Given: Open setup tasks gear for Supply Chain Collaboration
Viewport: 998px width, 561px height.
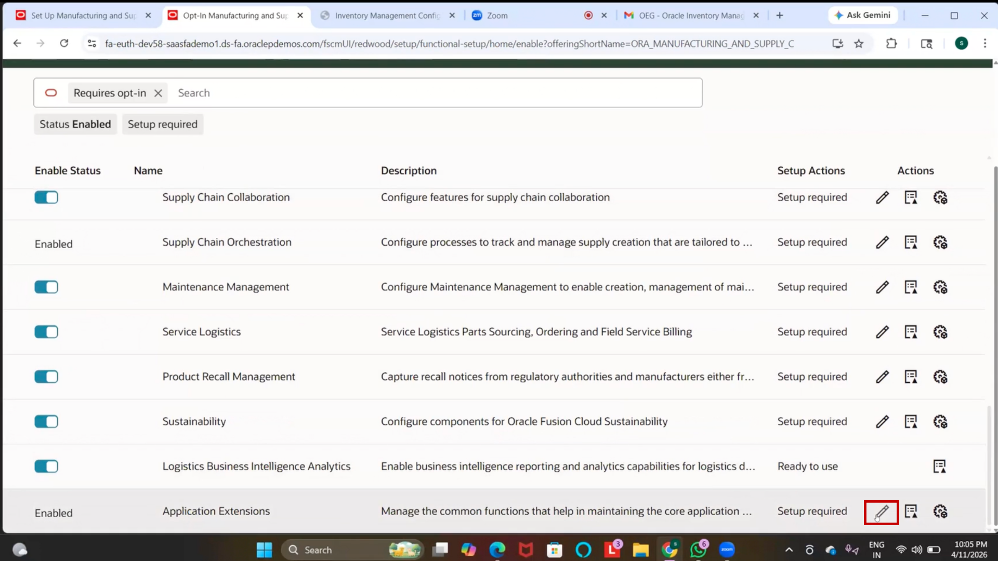Looking at the screenshot, I should click(x=940, y=197).
